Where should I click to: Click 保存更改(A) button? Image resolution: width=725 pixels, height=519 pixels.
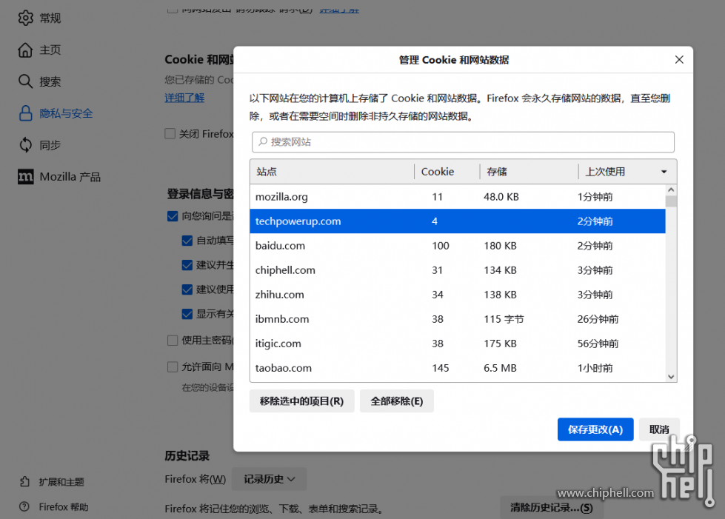tap(595, 429)
